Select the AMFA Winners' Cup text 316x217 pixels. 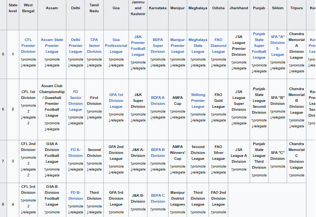coord(177,152)
